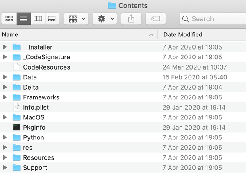Select the Resources folder row

coord(39,157)
